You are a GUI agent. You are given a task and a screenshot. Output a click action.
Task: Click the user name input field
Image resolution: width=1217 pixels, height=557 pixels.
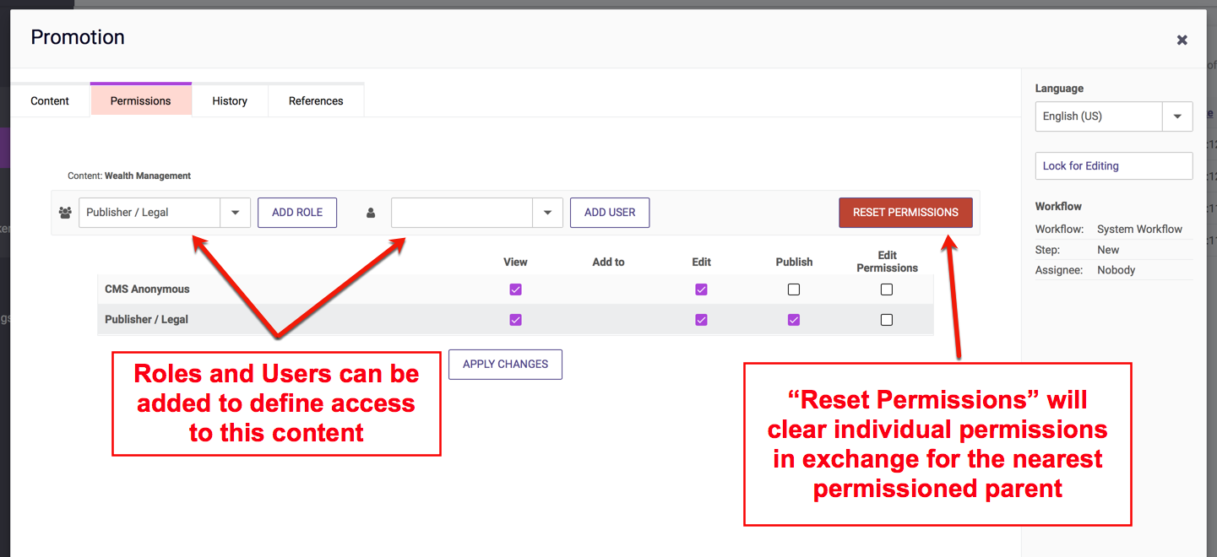462,213
